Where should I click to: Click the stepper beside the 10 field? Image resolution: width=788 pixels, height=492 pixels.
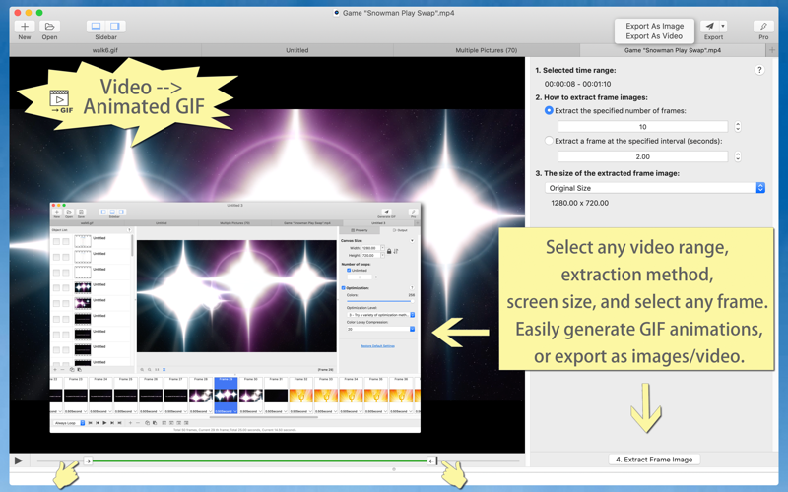[738, 127]
